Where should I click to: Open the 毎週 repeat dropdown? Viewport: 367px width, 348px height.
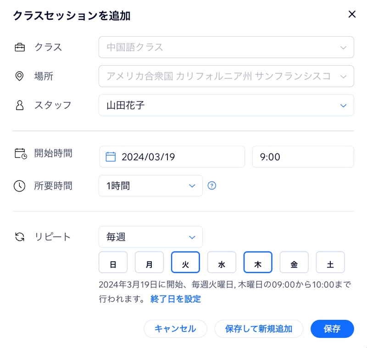(x=151, y=237)
